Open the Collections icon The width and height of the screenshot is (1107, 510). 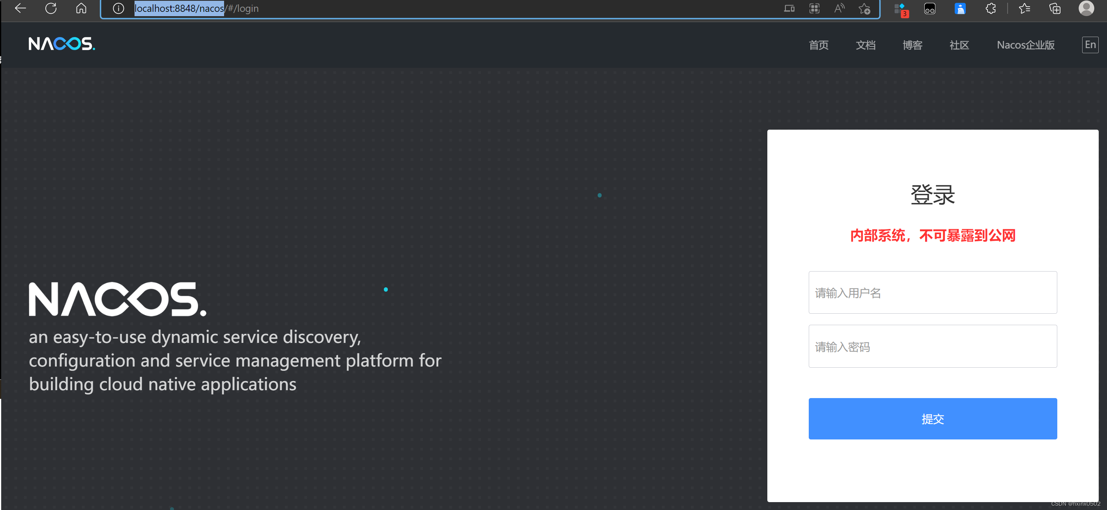(1055, 8)
